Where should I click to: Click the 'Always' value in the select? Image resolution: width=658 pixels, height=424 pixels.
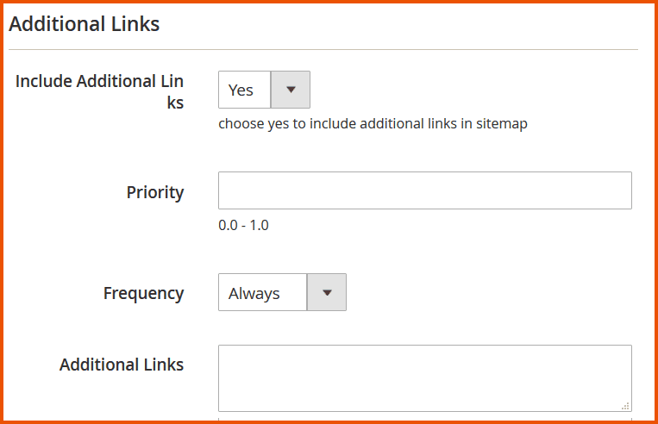[x=254, y=293]
